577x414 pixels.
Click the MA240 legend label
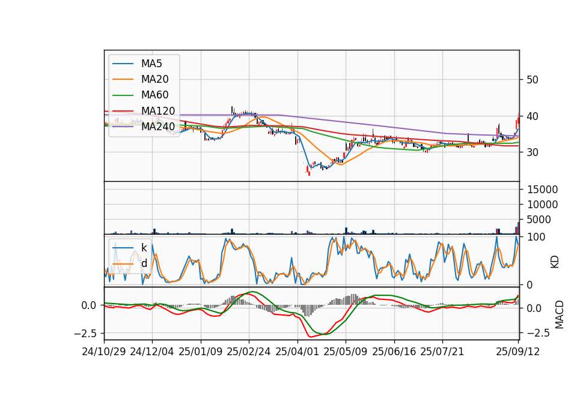click(158, 127)
